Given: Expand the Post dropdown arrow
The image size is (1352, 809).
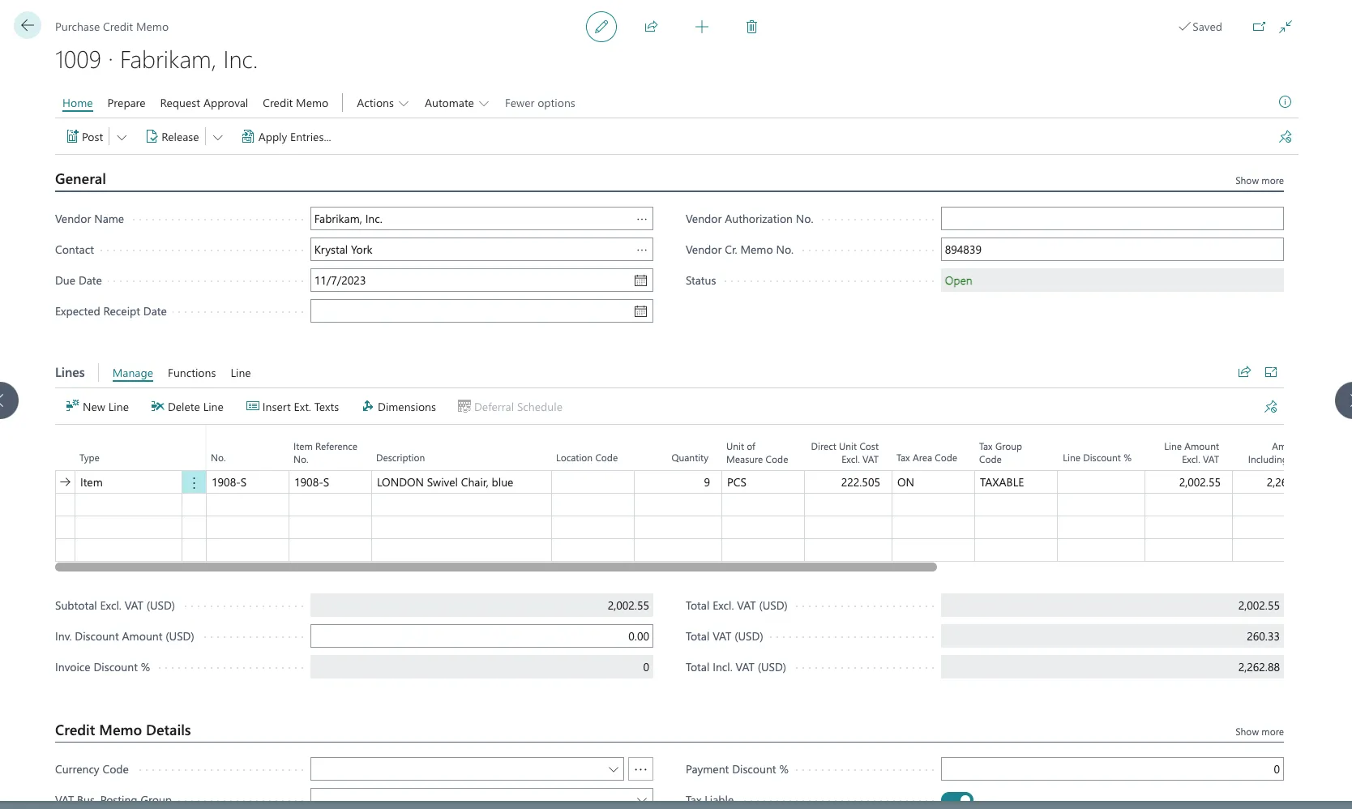Looking at the screenshot, I should tap(122, 137).
